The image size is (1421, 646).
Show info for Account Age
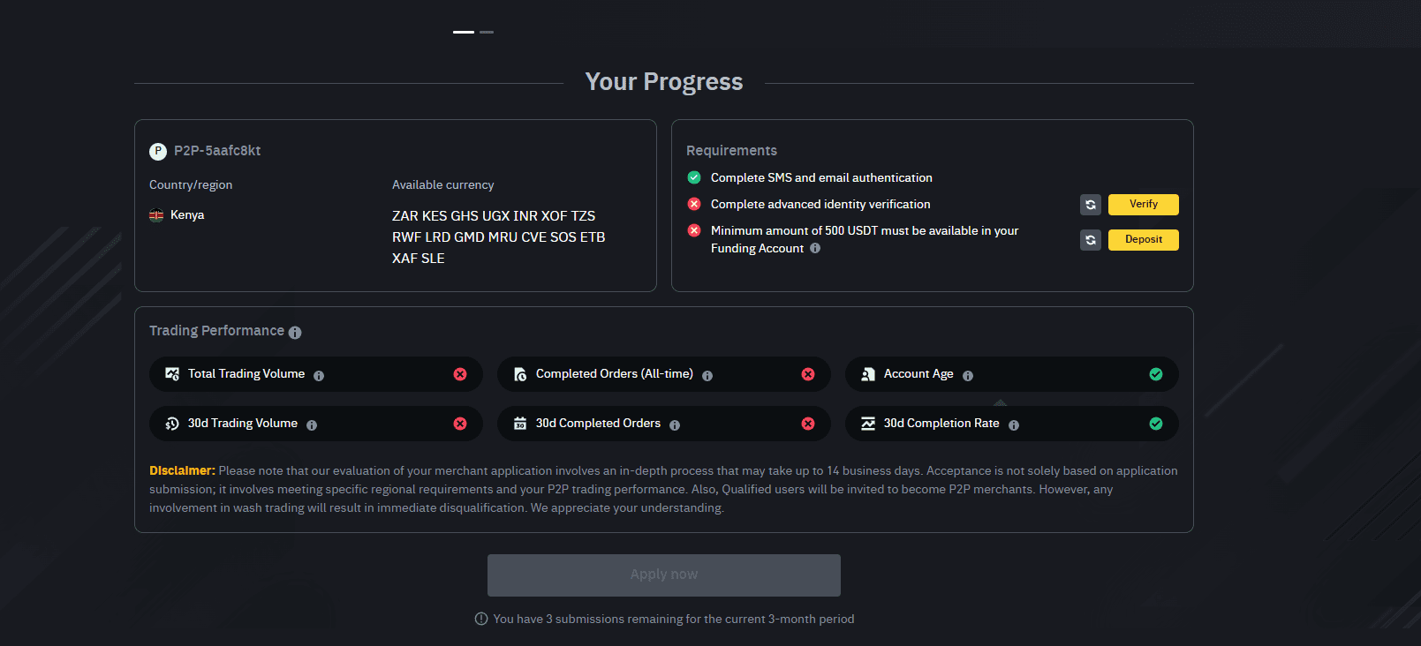[x=968, y=376]
